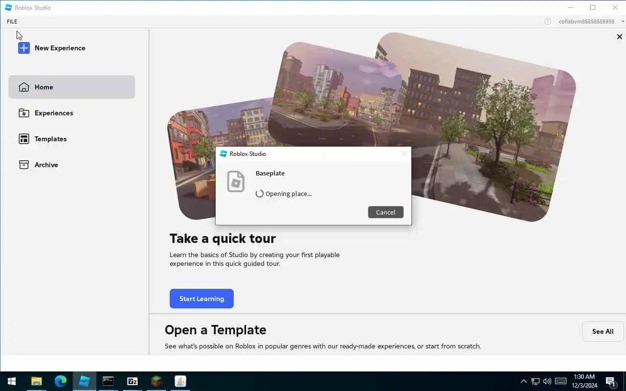626x391 pixels.
Task: Click the Baseplate title in the dialog
Action: tap(270, 173)
